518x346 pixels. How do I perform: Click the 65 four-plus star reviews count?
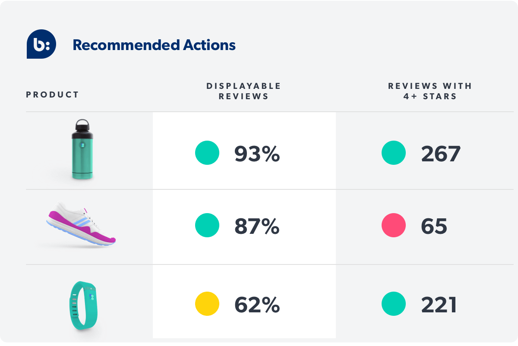(434, 226)
